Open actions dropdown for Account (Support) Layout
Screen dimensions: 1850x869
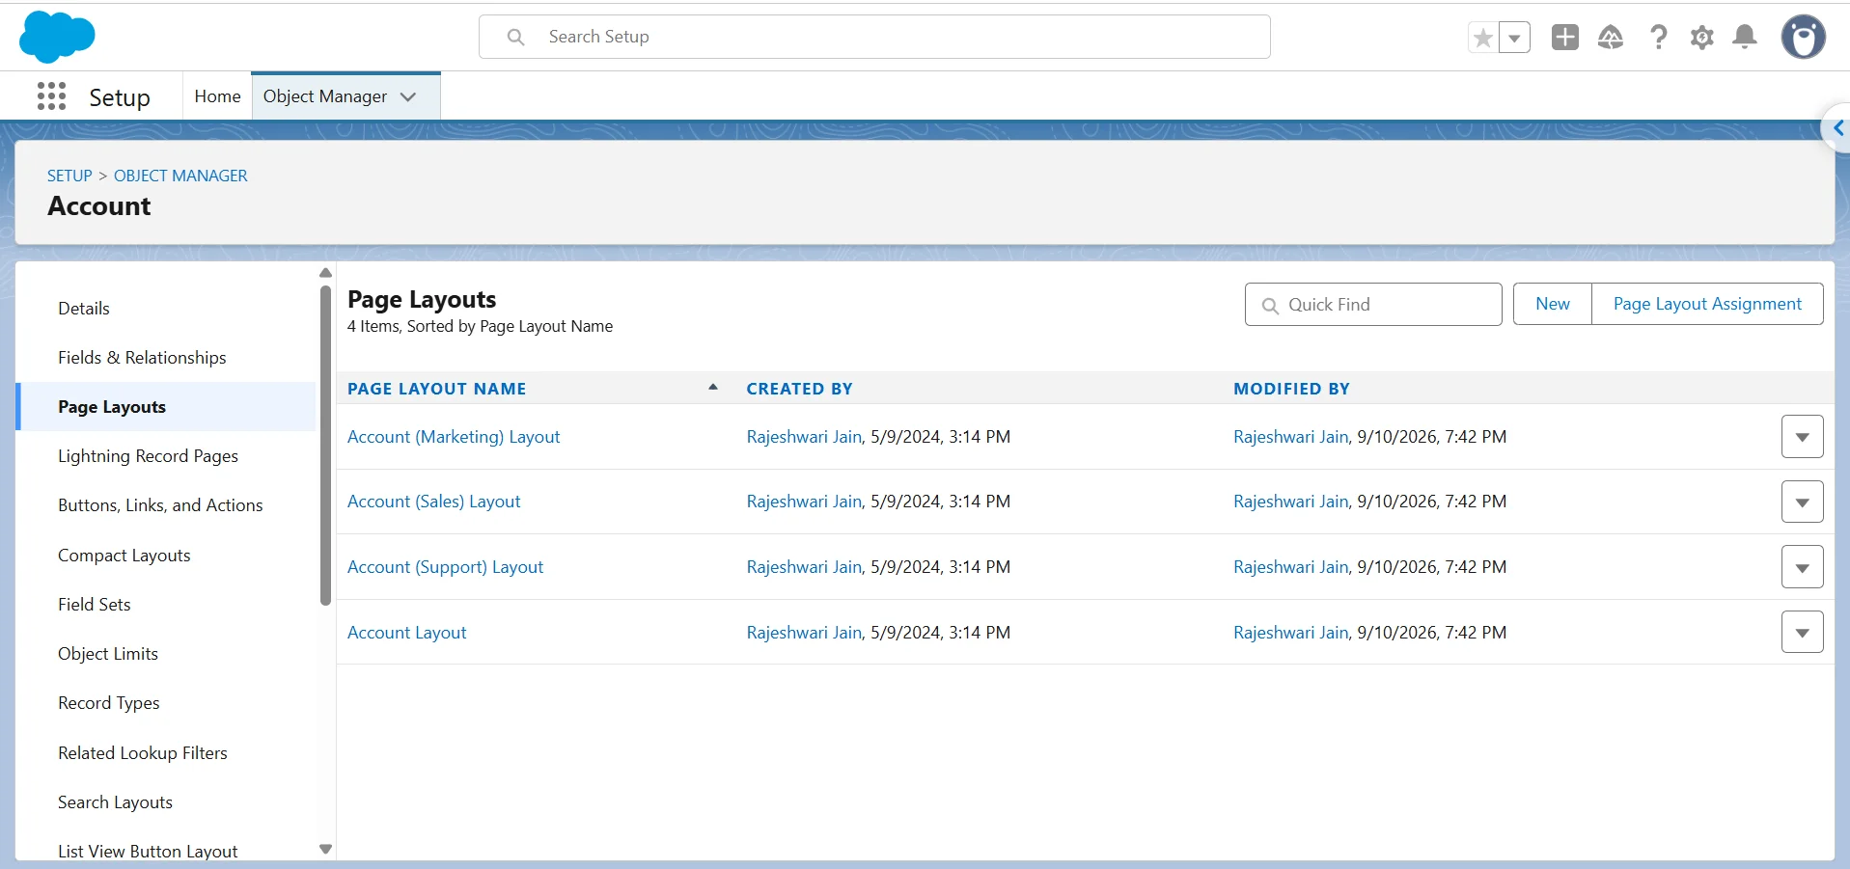pyautogui.click(x=1802, y=567)
